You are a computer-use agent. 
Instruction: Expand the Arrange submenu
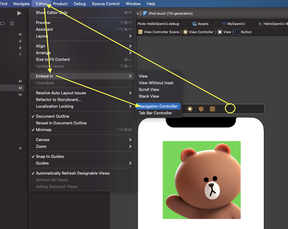83,53
